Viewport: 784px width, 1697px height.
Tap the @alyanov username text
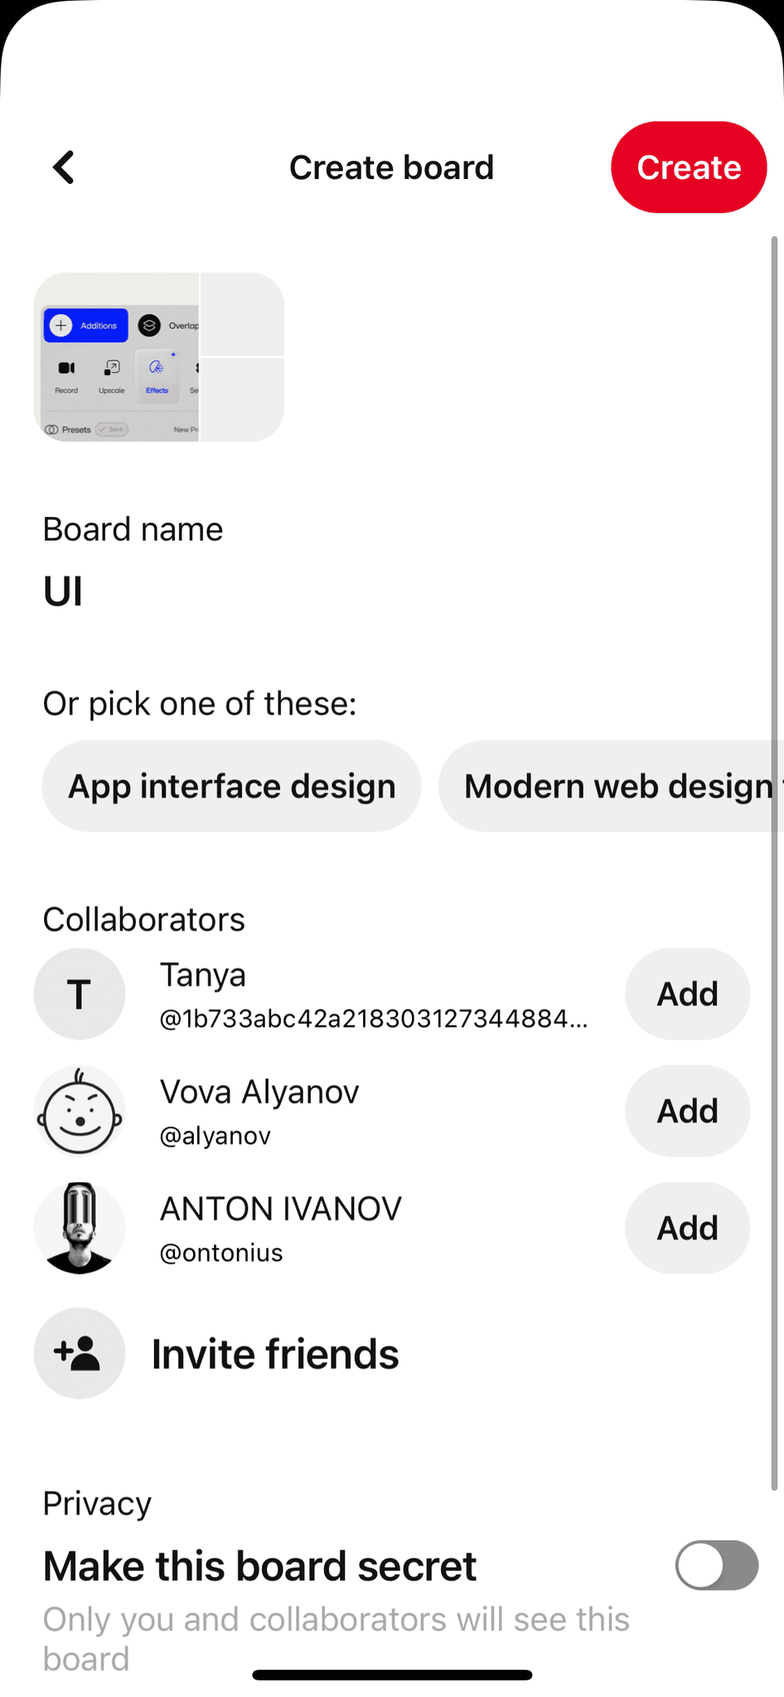click(215, 1135)
